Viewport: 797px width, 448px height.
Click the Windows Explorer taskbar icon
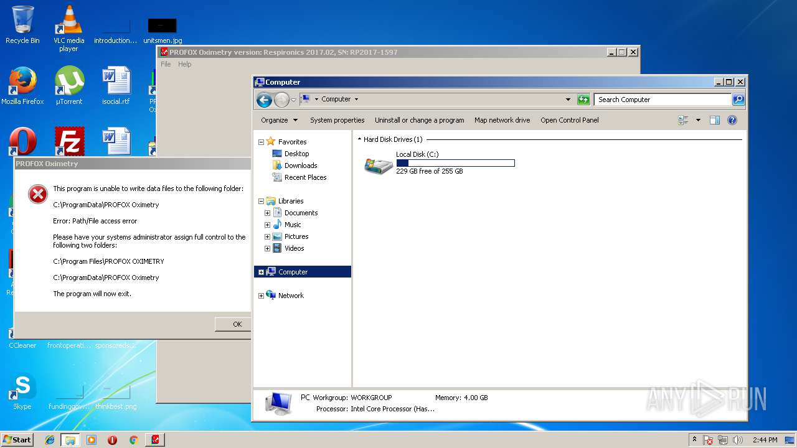pos(70,440)
